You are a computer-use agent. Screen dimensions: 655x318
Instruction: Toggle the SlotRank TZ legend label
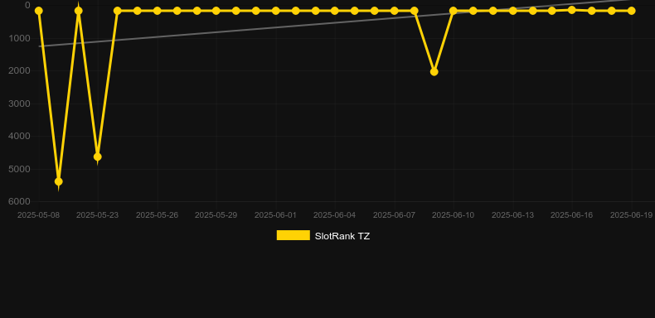point(342,236)
